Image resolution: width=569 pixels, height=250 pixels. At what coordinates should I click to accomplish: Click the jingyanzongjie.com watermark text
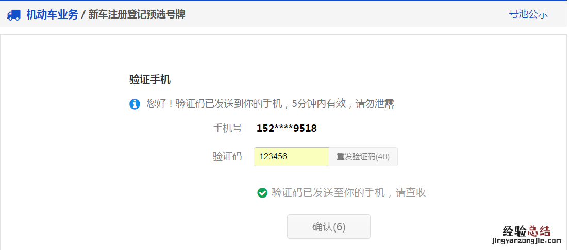click(527, 241)
